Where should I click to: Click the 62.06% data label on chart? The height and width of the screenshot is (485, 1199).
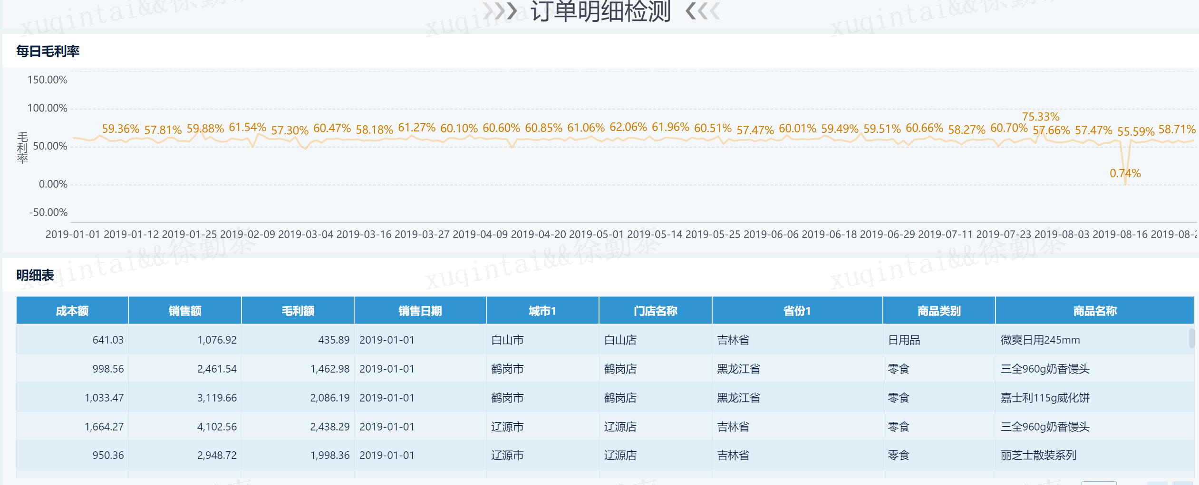pyautogui.click(x=628, y=127)
